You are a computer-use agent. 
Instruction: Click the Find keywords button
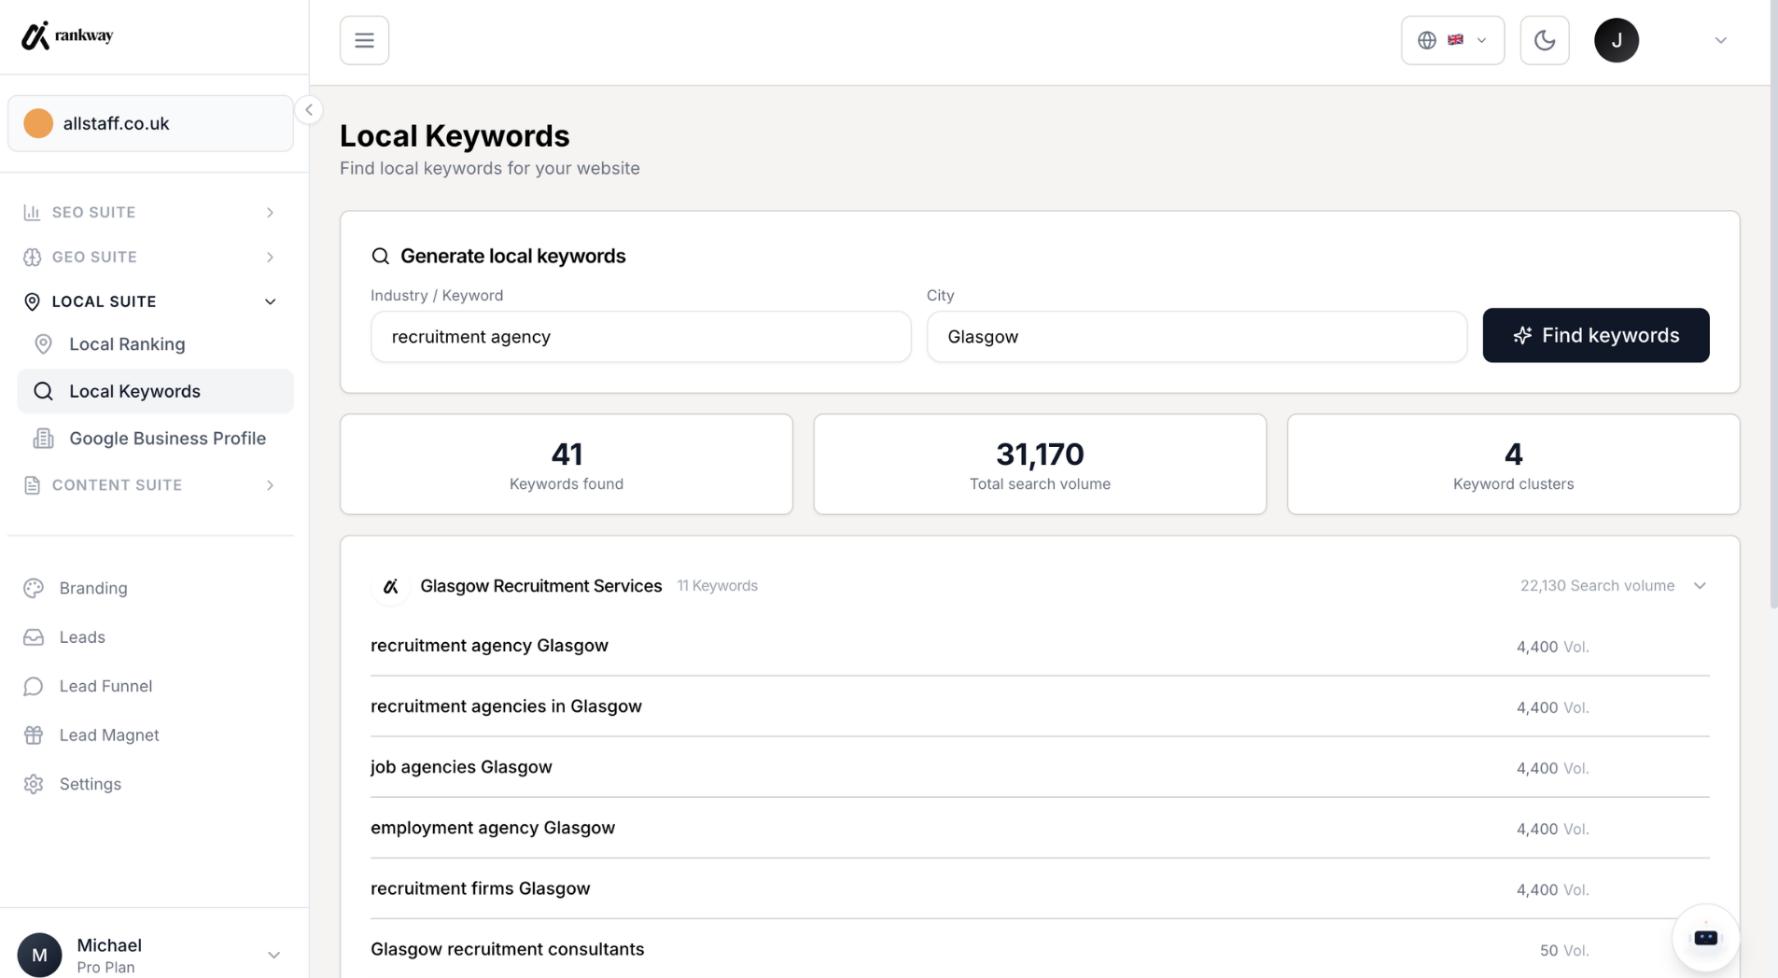point(1595,335)
